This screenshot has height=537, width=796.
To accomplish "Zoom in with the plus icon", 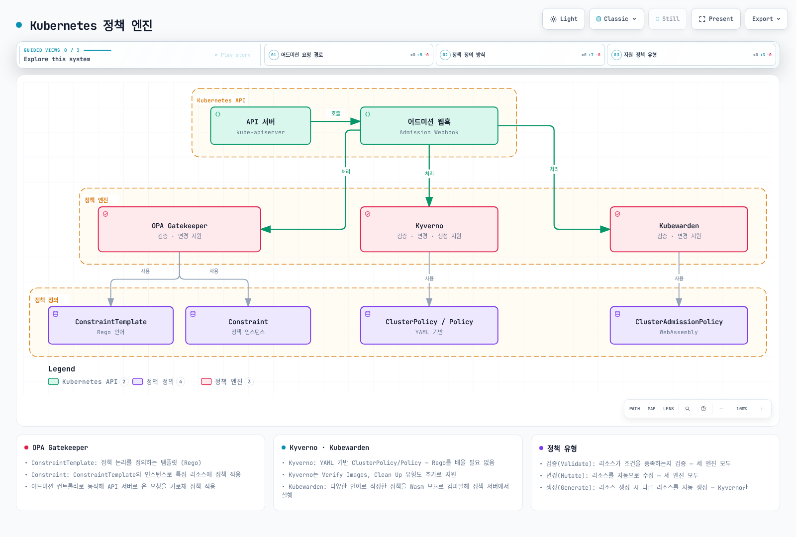I will 762,409.
